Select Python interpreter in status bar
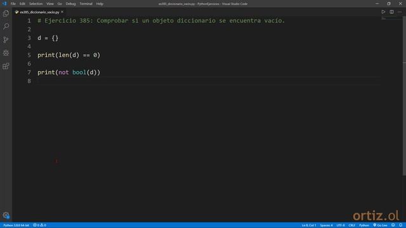The image size is (406, 228). click(x=16, y=225)
